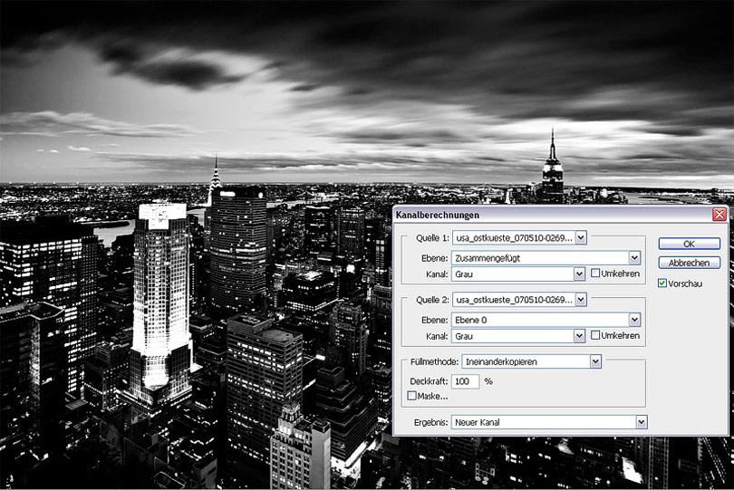Enable Umkehren for Quelle 2
This screenshot has width=734, height=490.
click(595, 335)
